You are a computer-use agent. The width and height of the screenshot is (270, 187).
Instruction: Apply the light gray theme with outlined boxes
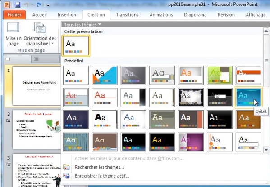click(x=162, y=75)
